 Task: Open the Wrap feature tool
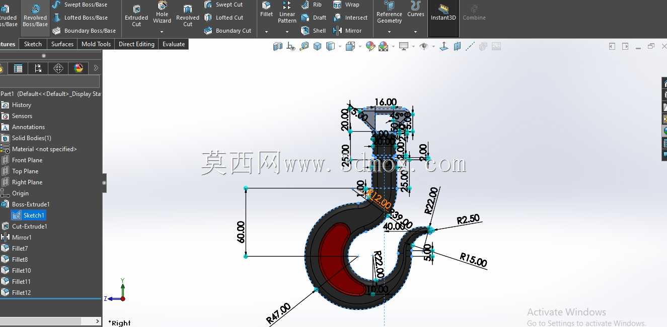[346, 5]
